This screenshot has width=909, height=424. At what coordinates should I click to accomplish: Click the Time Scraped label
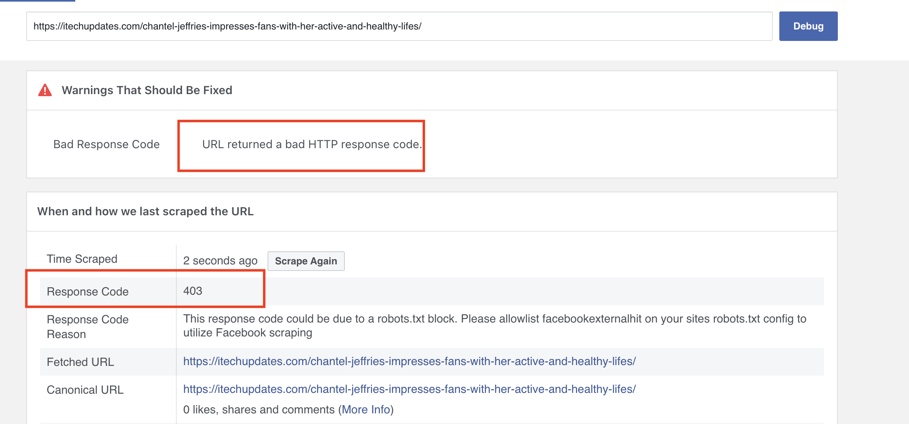tap(82, 259)
